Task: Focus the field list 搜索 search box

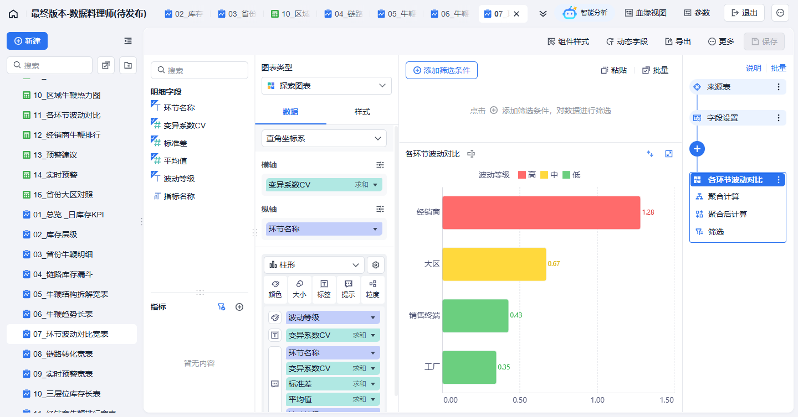Action: [199, 70]
